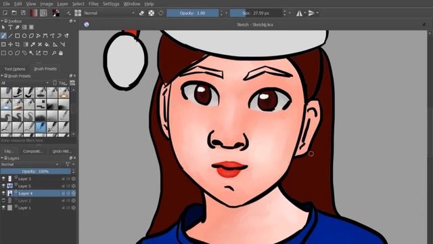Open an existing document from toolbar
This screenshot has width=433, height=244.
click(x=14, y=13)
